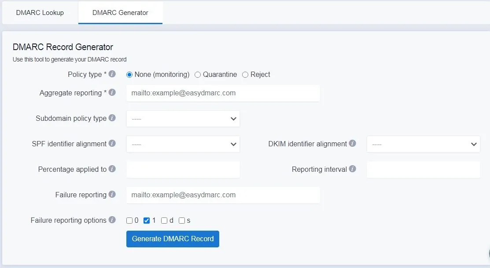This screenshot has width=490, height=268.
Task: Show info tooltip for Aggregate reporting
Action: tap(112, 92)
